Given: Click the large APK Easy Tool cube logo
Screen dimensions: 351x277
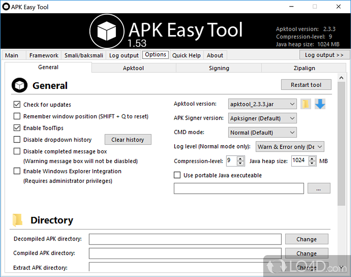Looking at the screenshot, I should [x=107, y=31].
